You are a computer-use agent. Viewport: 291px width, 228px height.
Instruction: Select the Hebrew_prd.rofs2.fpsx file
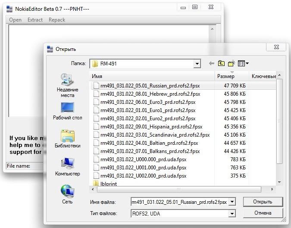coord(150,94)
